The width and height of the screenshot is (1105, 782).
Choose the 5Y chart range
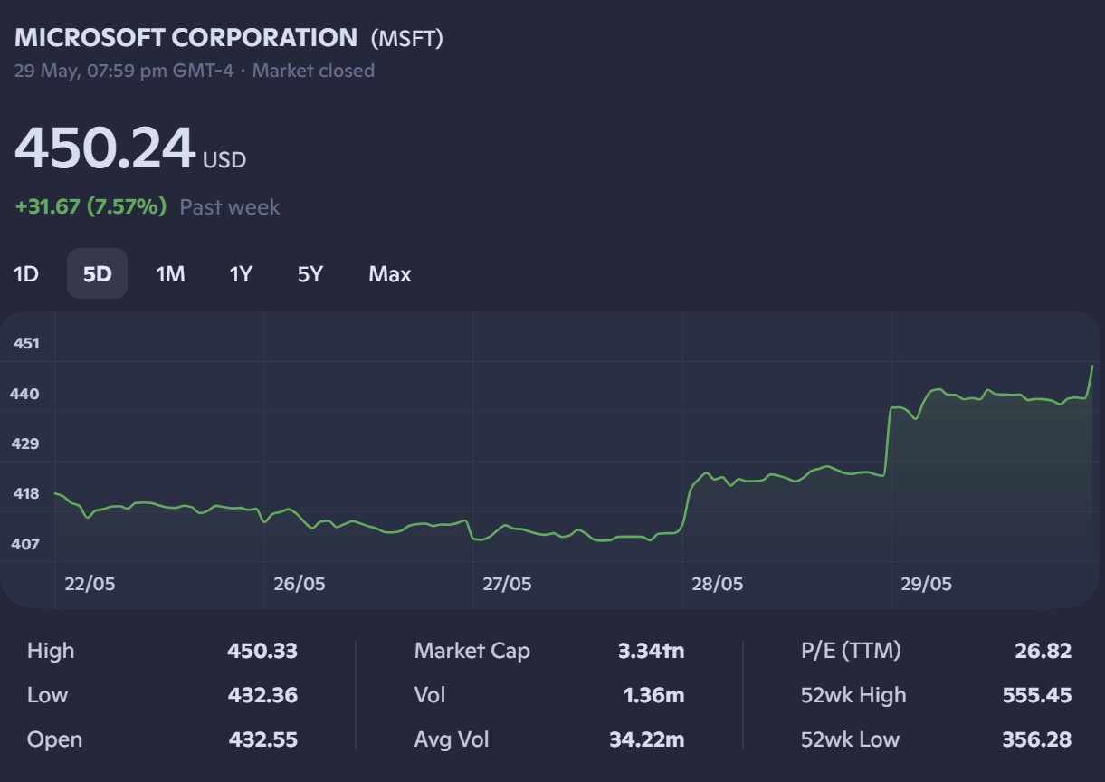310,273
